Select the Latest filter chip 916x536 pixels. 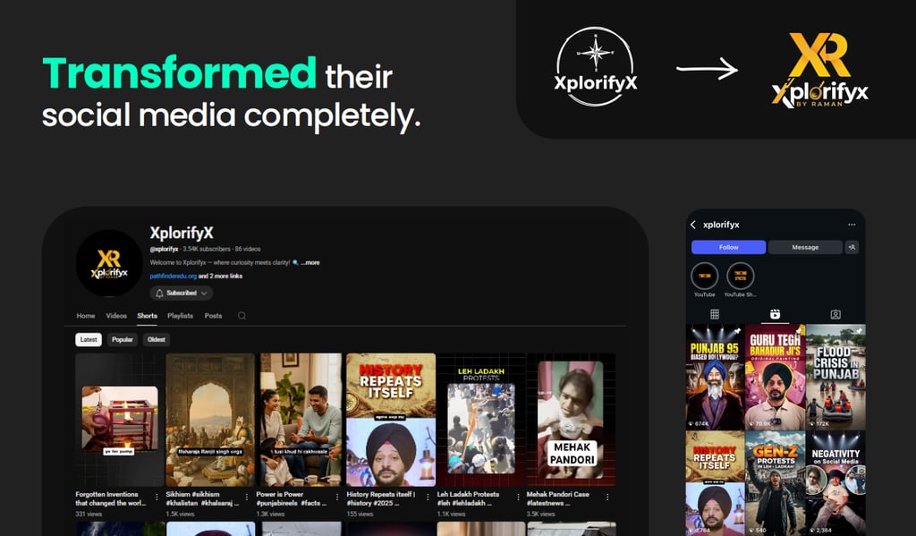coord(89,340)
